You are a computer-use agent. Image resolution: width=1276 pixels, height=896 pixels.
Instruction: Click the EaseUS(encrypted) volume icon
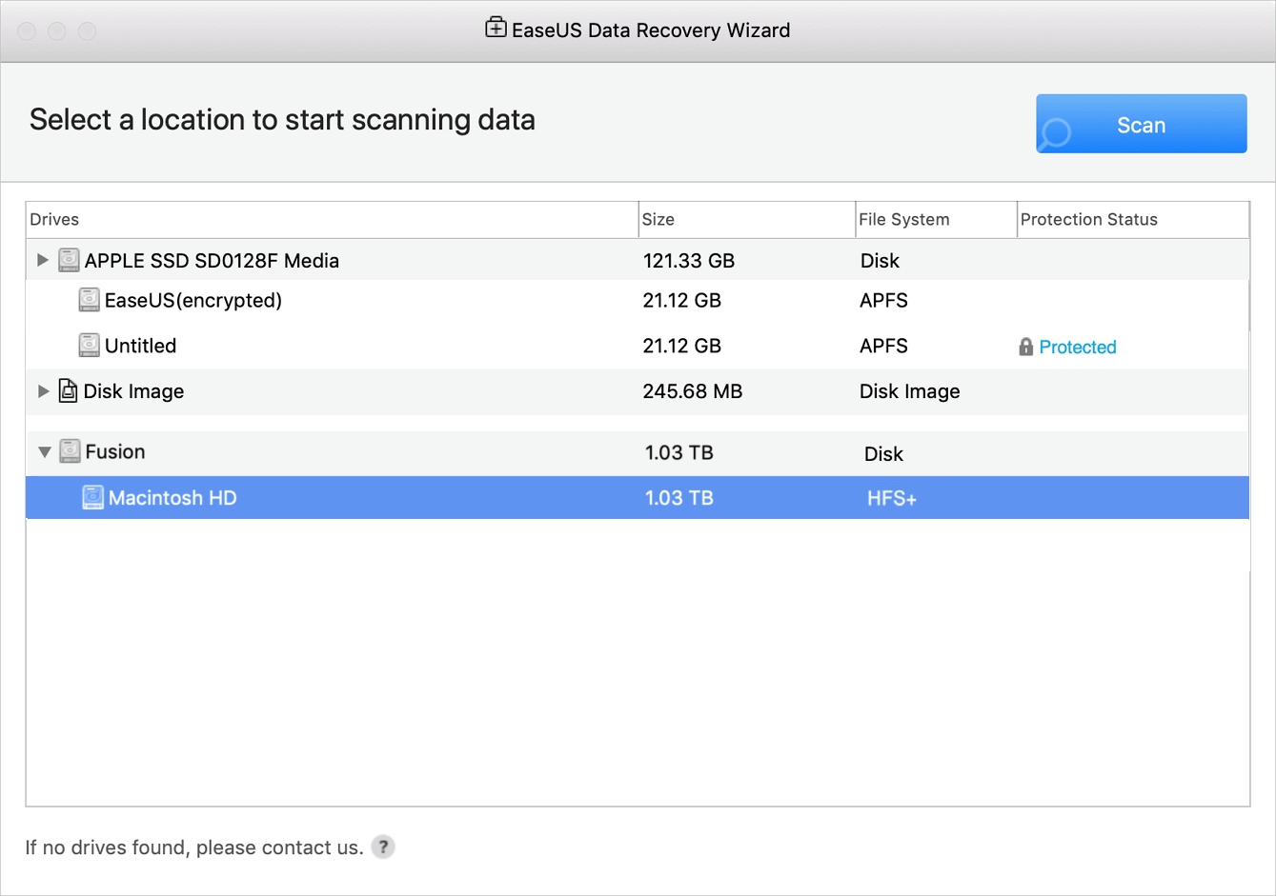pyautogui.click(x=89, y=300)
